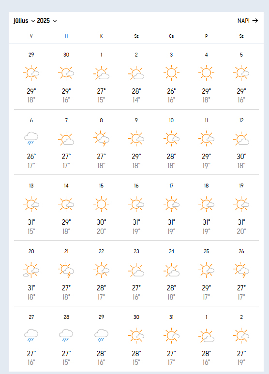This screenshot has width=269, height=374.
Task: Click the clear sun icon for July 15
Action: click(x=101, y=204)
